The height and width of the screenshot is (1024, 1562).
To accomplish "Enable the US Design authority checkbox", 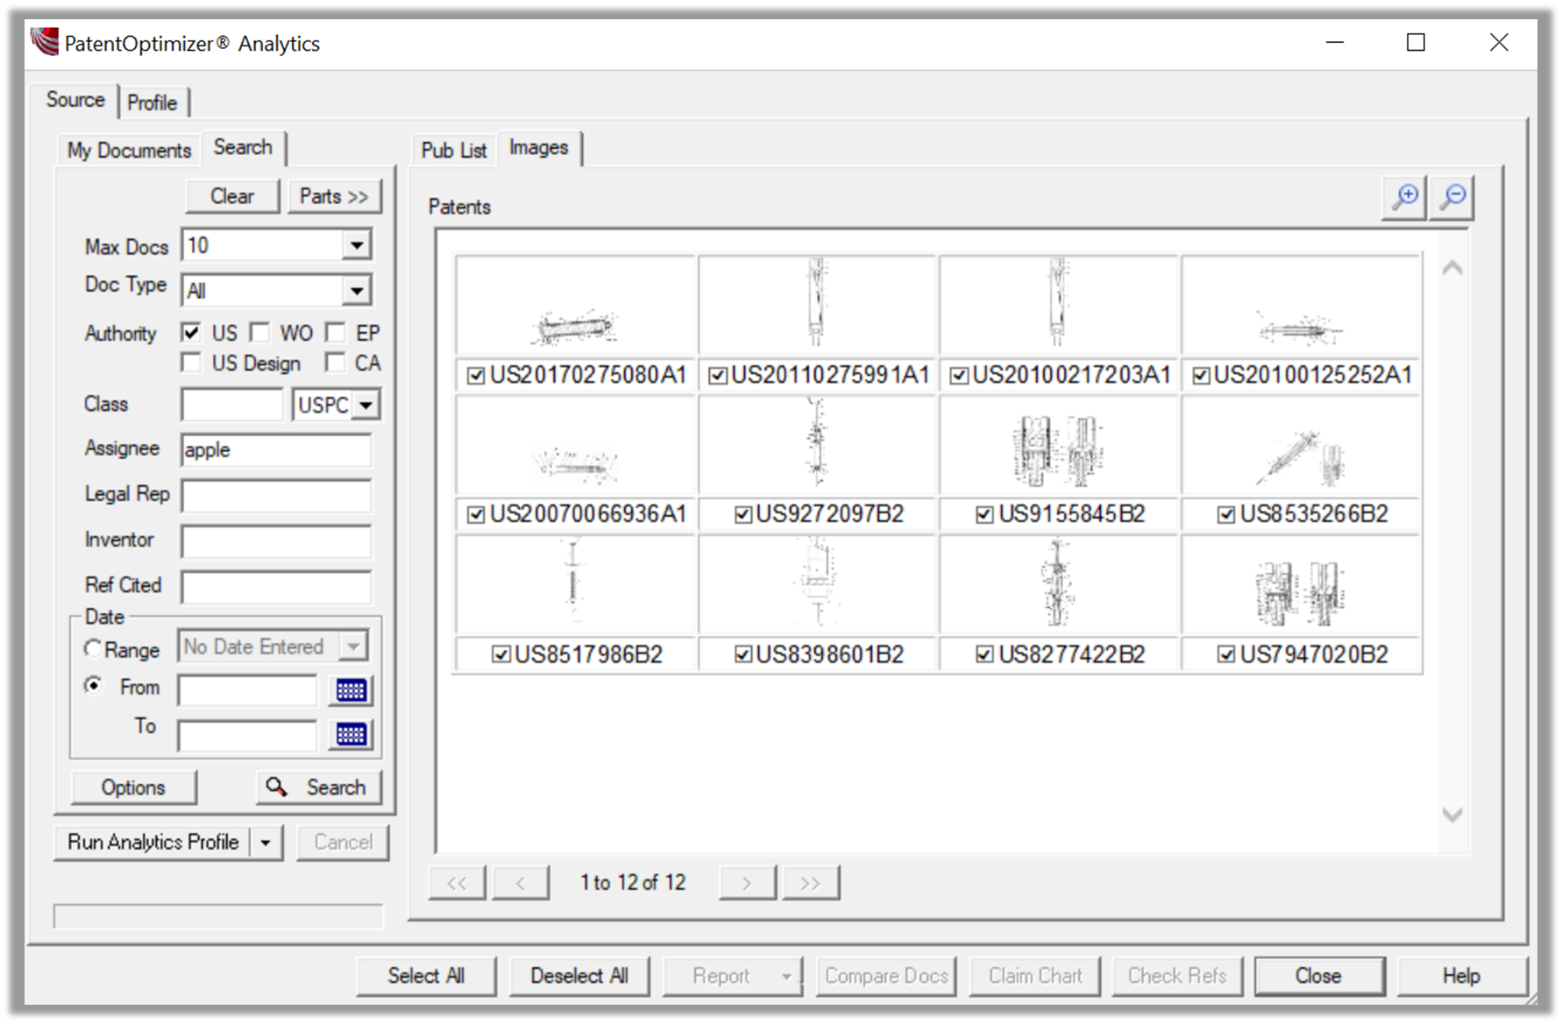I will (190, 363).
